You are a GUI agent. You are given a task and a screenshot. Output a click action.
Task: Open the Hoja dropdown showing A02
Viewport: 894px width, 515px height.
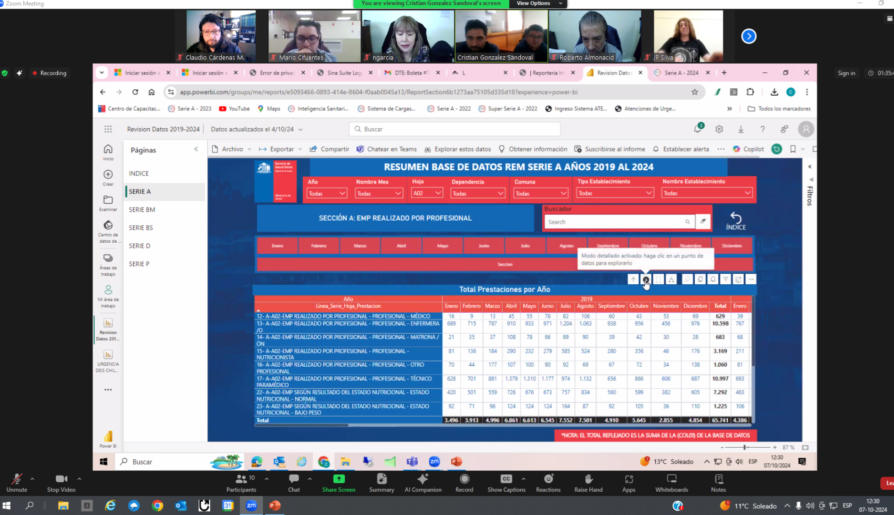point(427,193)
